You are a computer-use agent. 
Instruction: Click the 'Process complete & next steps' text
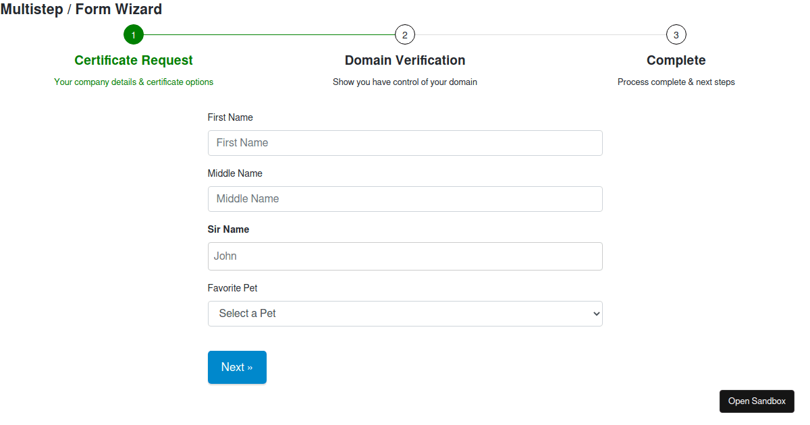676,82
